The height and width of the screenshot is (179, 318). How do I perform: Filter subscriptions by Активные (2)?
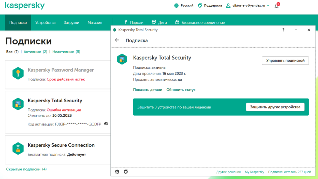click(x=36, y=52)
